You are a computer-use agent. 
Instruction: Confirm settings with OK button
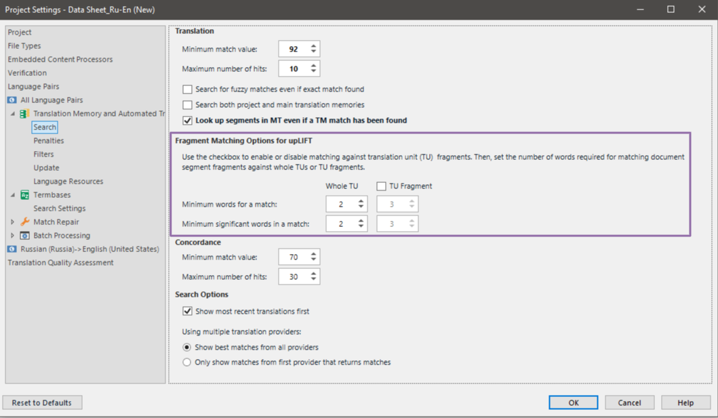(574, 402)
